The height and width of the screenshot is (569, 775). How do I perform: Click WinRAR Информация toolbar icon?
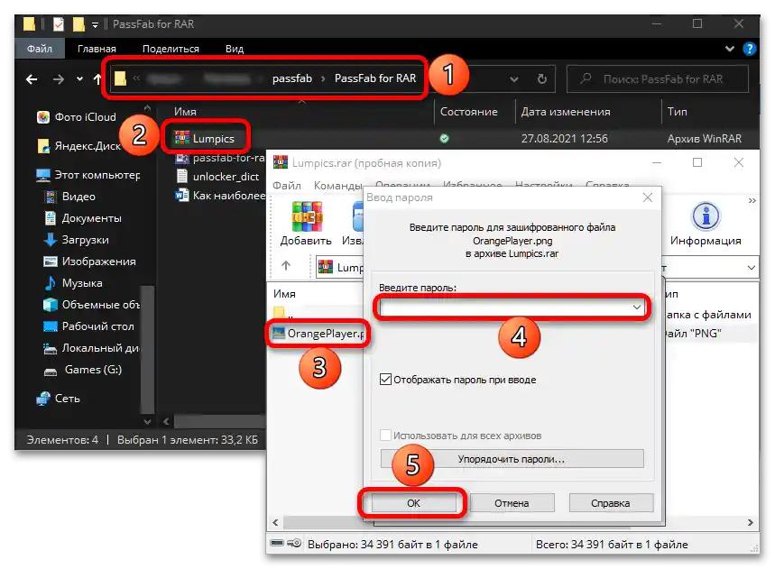(706, 224)
